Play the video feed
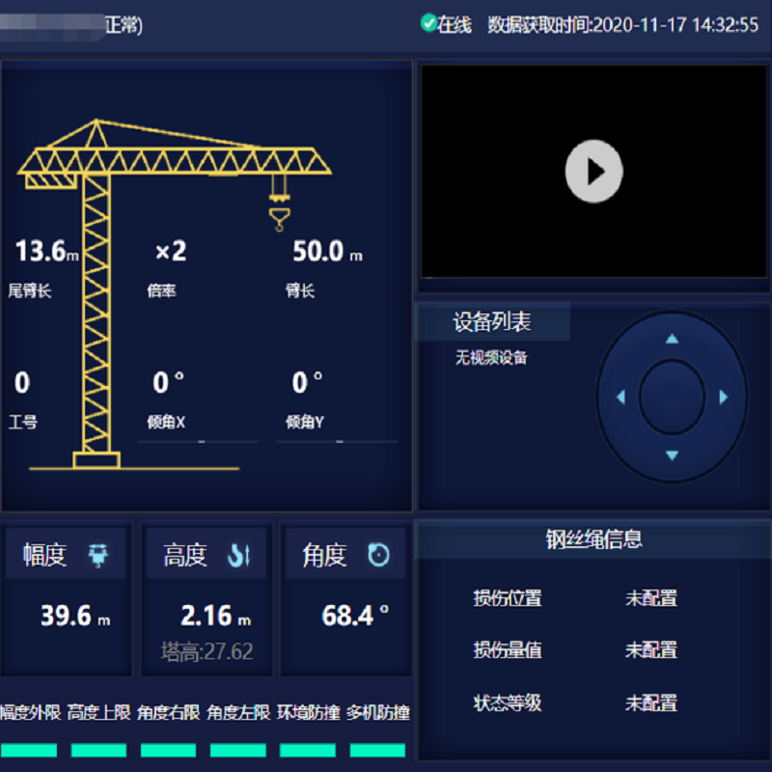Screen dimensions: 772x772 click(593, 172)
